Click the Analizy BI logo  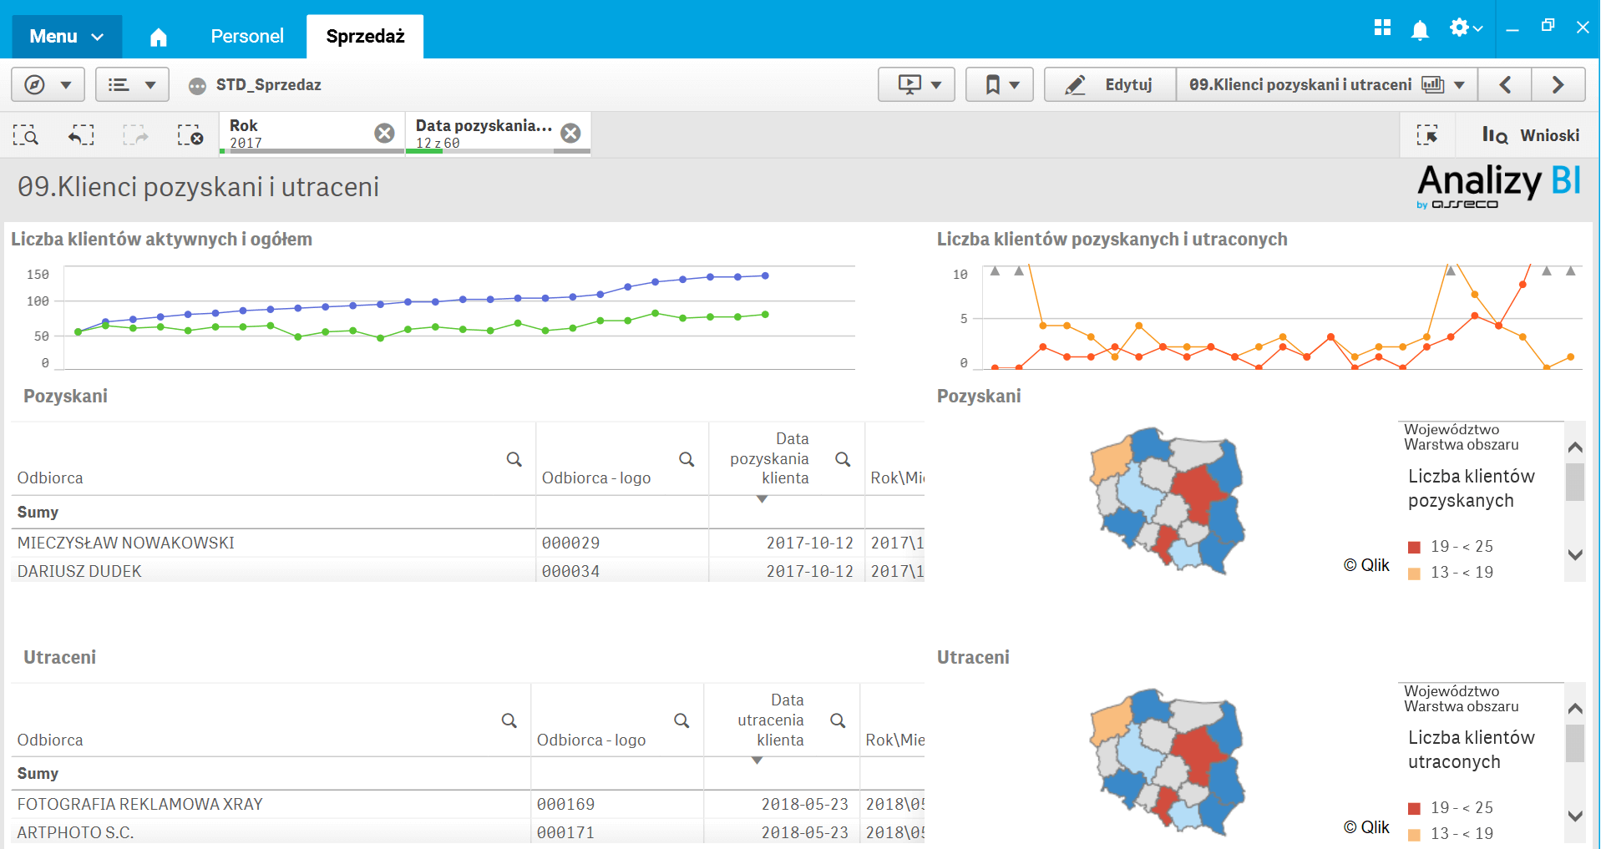click(x=1498, y=185)
